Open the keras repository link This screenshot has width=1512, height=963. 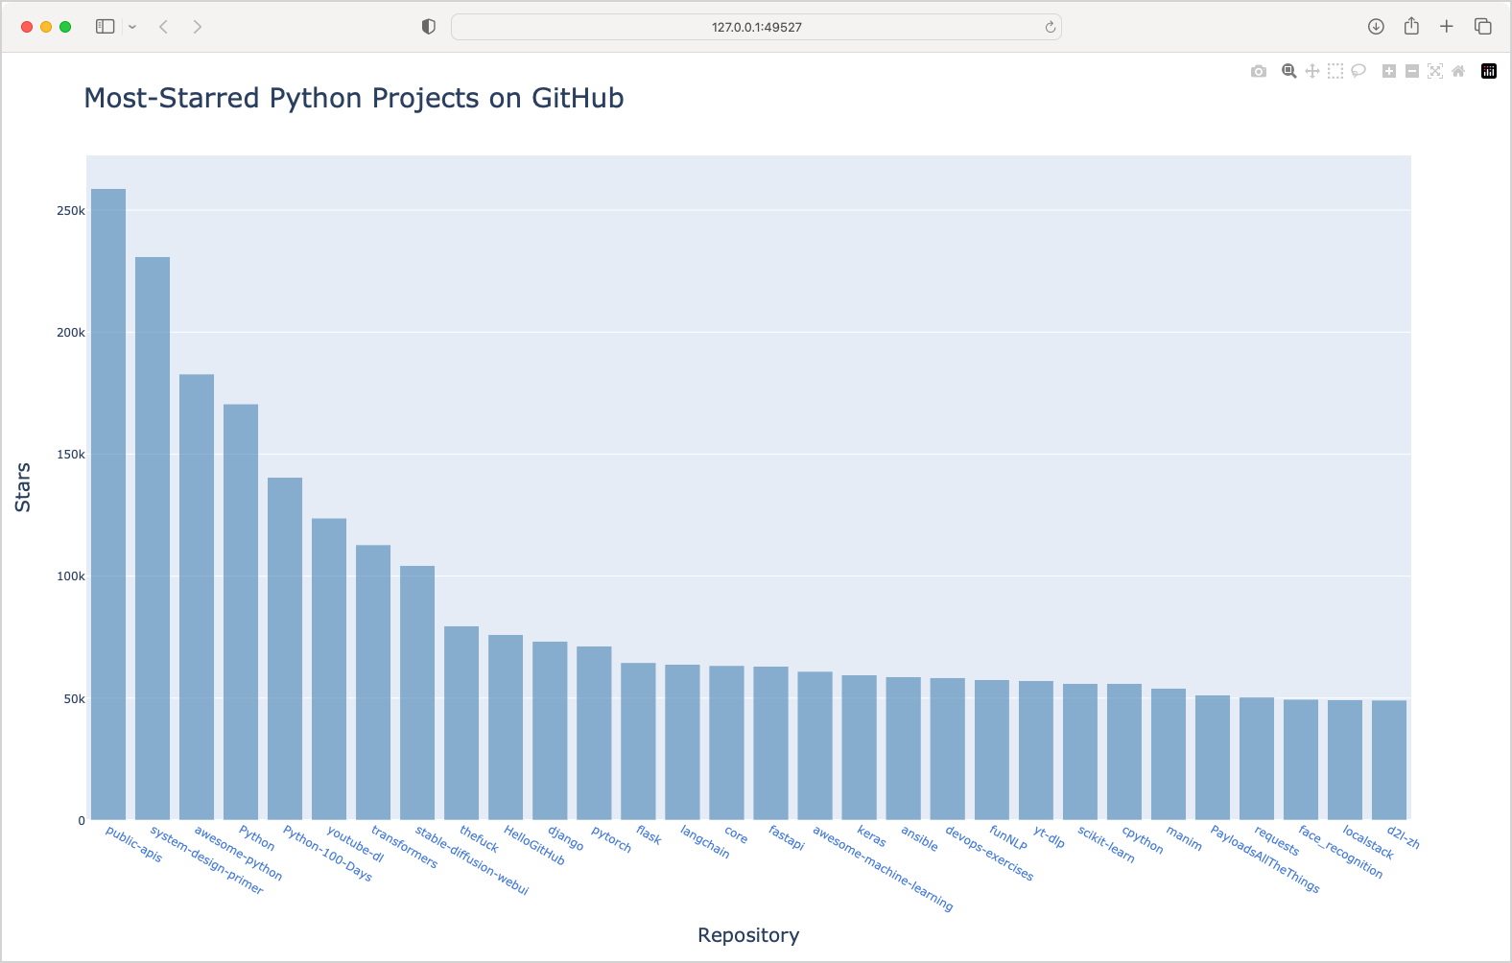(871, 836)
